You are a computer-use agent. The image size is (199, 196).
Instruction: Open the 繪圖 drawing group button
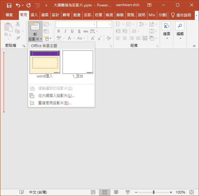166,31
